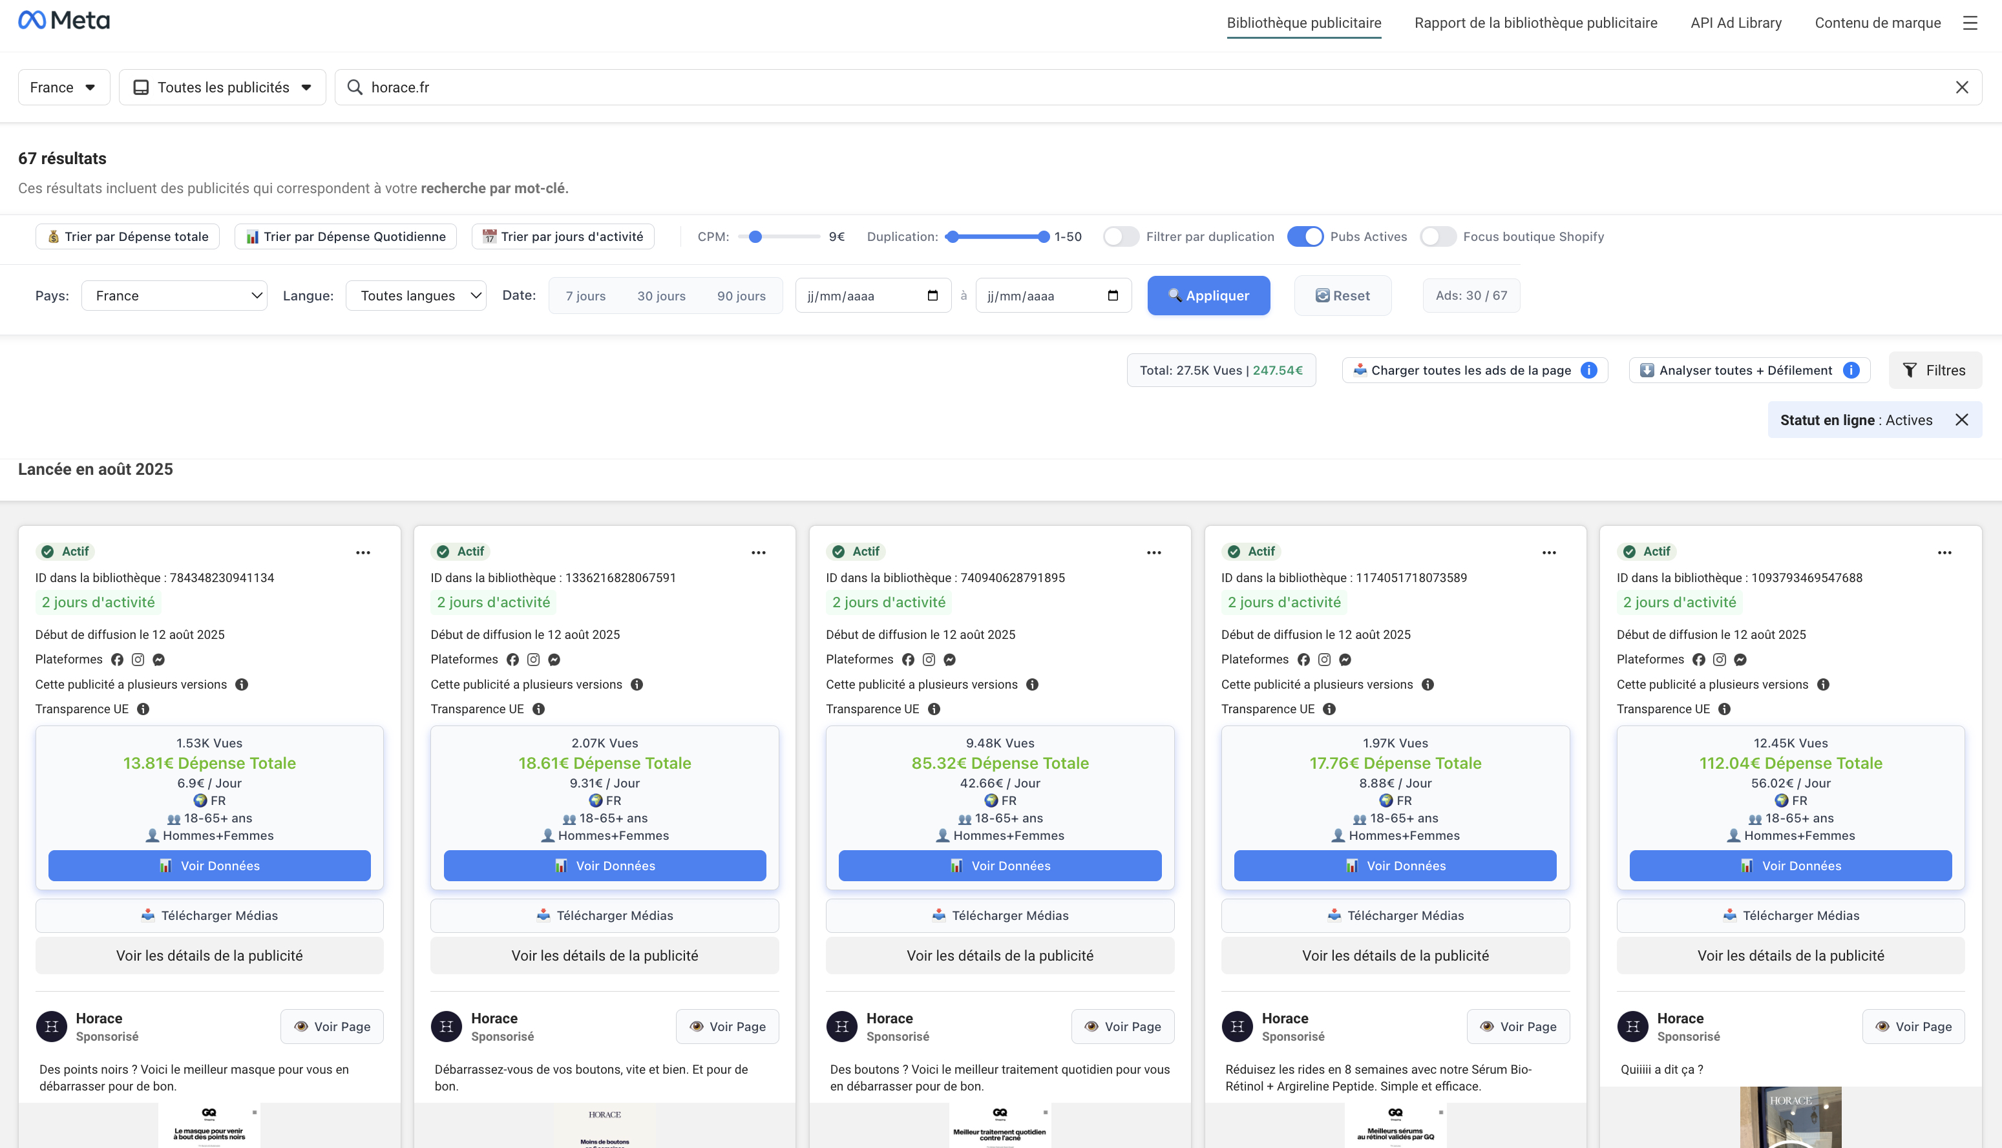Enable Focus boutique Shopify switch

coord(1437,236)
